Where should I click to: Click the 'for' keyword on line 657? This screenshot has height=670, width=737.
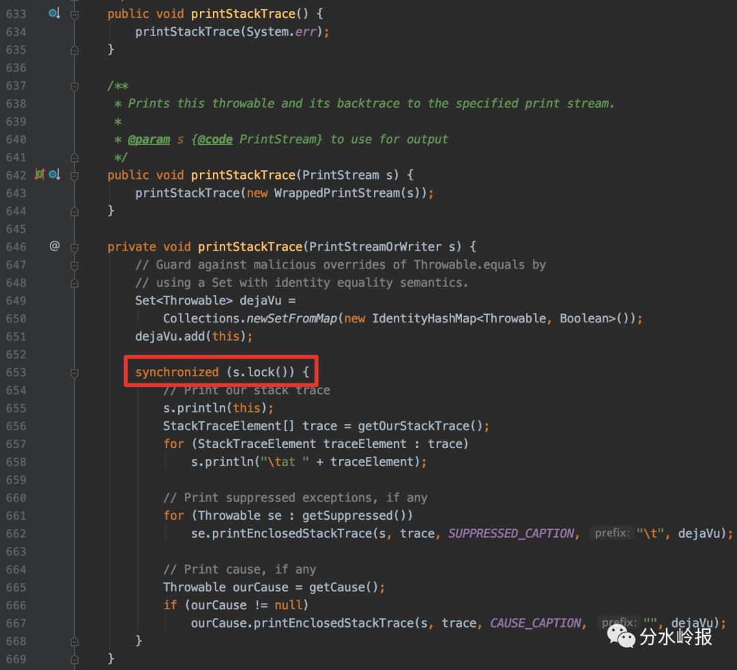(173, 444)
